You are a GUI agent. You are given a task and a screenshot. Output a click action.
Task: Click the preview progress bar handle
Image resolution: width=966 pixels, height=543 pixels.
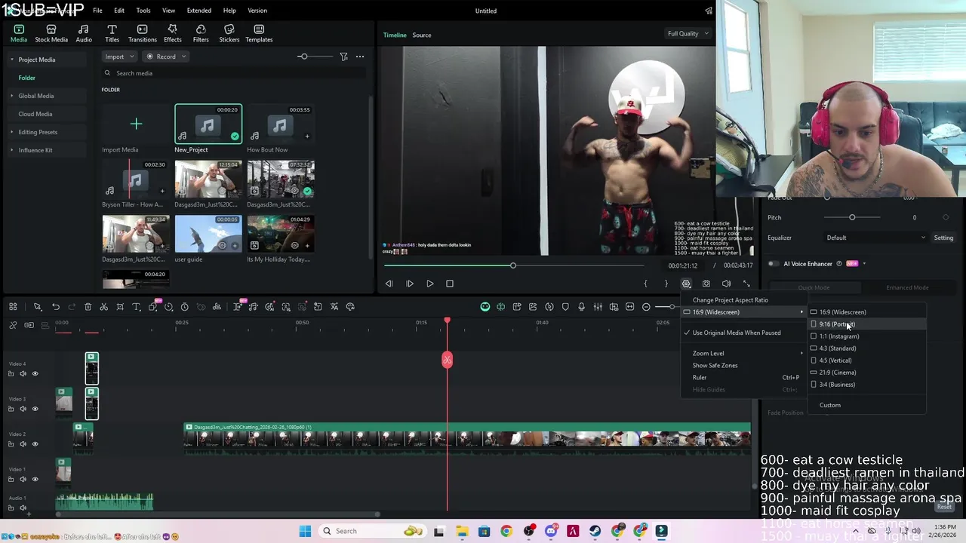[513, 265]
